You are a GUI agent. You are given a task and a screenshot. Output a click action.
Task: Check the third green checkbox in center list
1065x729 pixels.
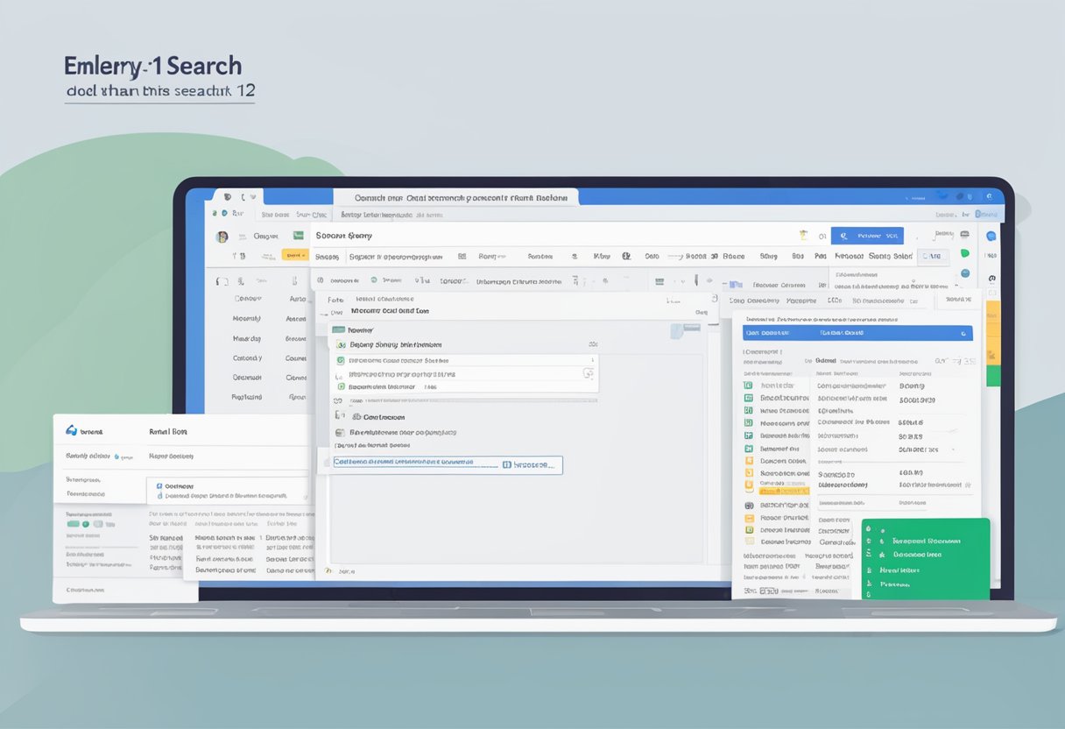(x=342, y=386)
